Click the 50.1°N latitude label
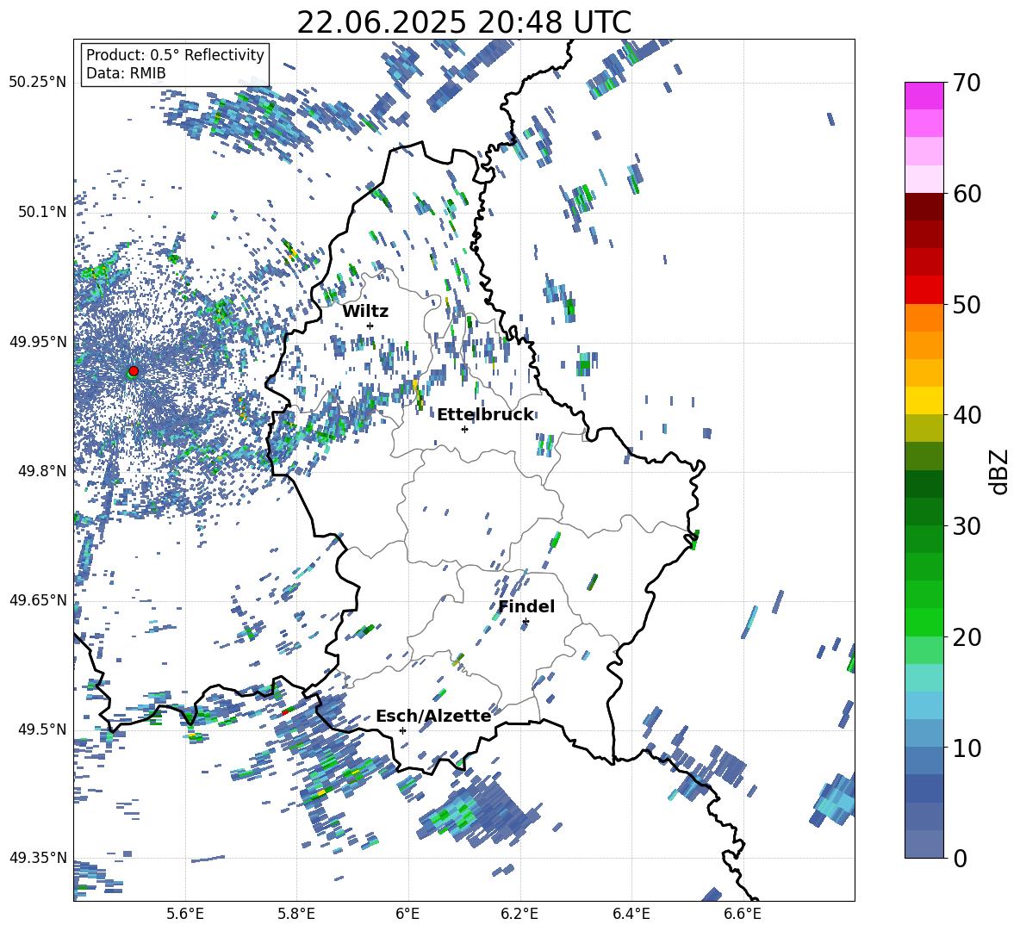The height and width of the screenshot is (931, 1020). tap(41, 211)
